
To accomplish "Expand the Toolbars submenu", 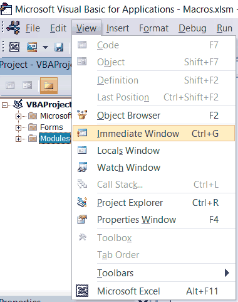I will [153, 273].
